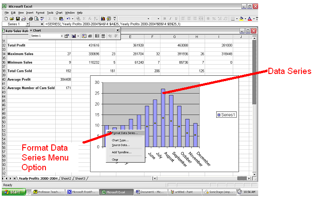
Task: Click the Format Data Series icon in Chart toolbar
Action: 66,36
